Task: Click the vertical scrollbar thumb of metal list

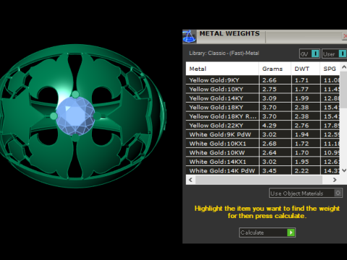Action: pos(343,90)
